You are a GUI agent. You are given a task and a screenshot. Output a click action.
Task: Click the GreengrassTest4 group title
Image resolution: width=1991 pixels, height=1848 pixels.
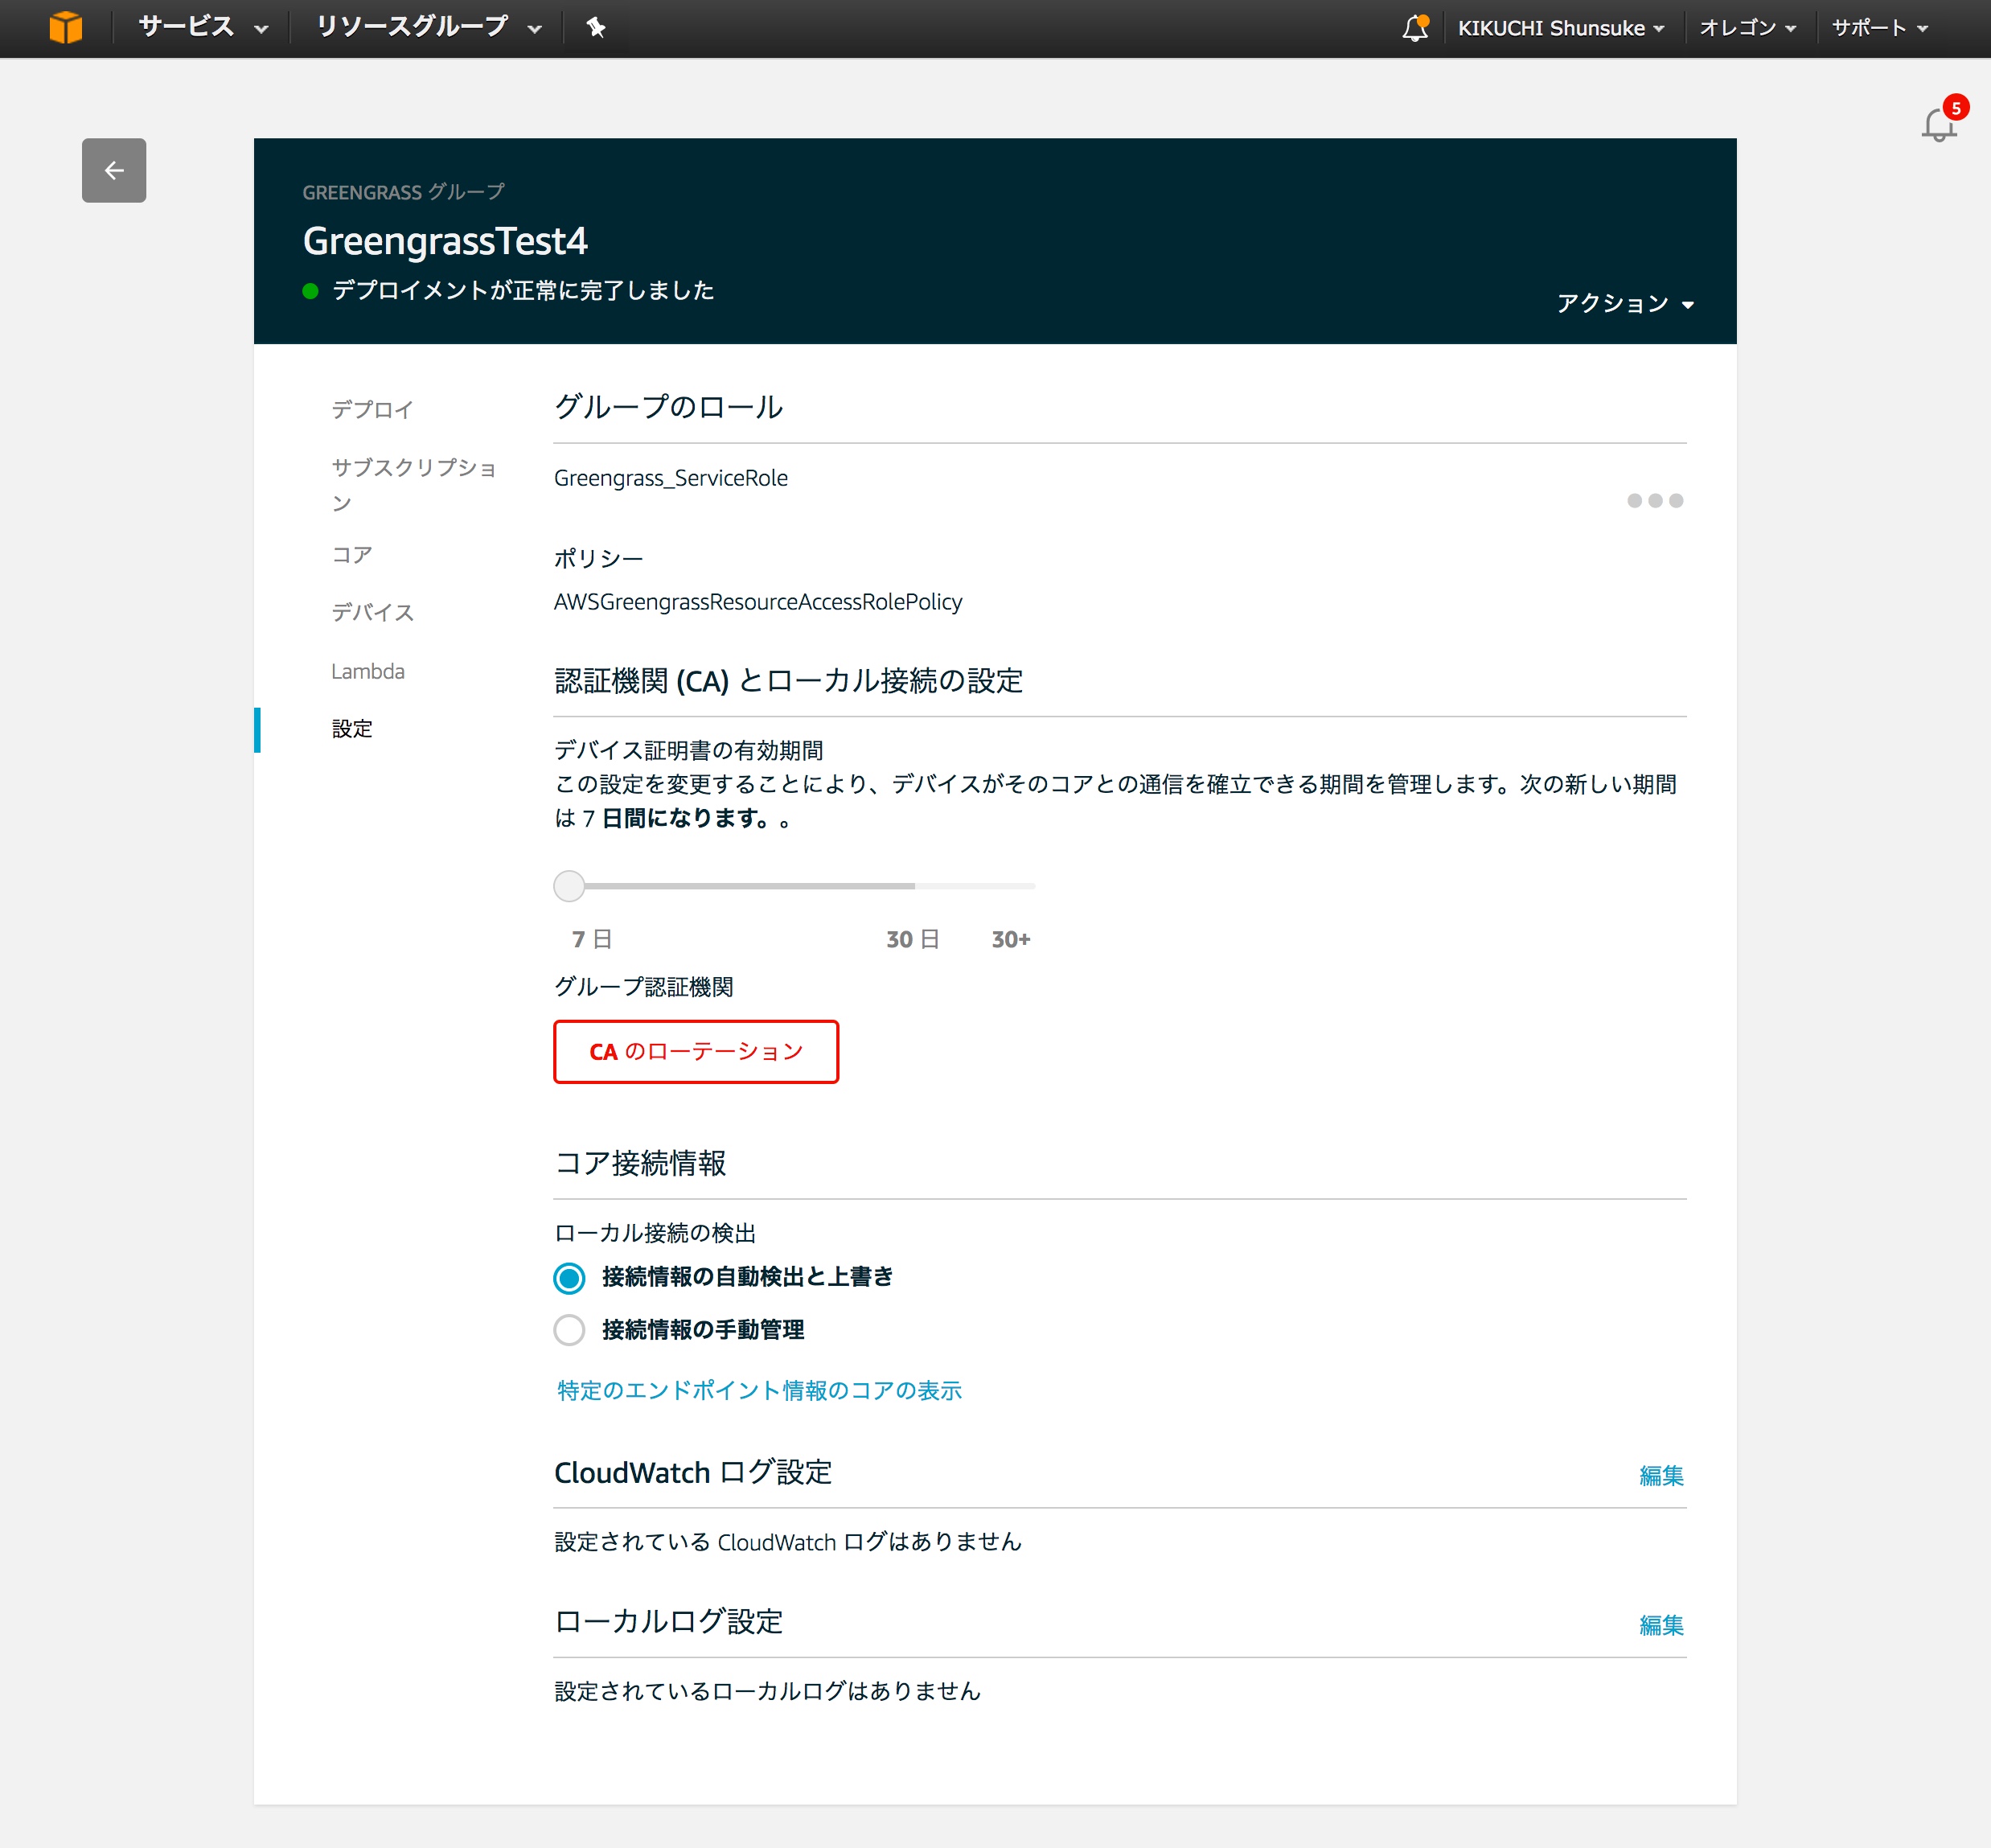tap(445, 241)
